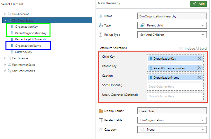Open the Rollup Type dropdown
211x139 pixels.
pyautogui.click(x=172, y=35)
